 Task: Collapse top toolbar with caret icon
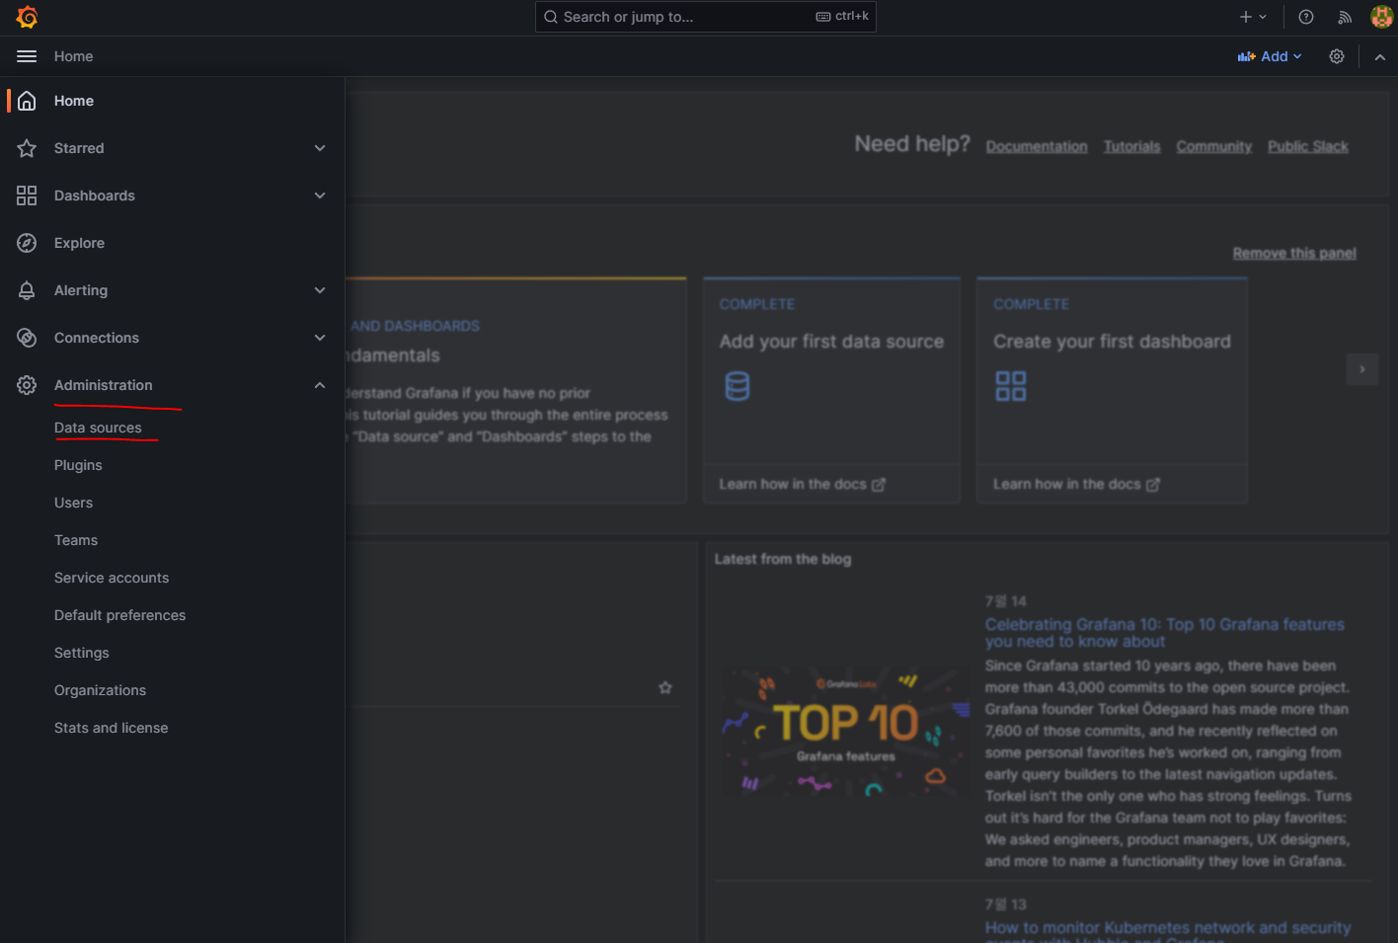(1380, 57)
